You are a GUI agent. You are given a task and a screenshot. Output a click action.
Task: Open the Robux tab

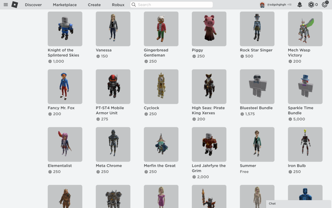(118, 5)
